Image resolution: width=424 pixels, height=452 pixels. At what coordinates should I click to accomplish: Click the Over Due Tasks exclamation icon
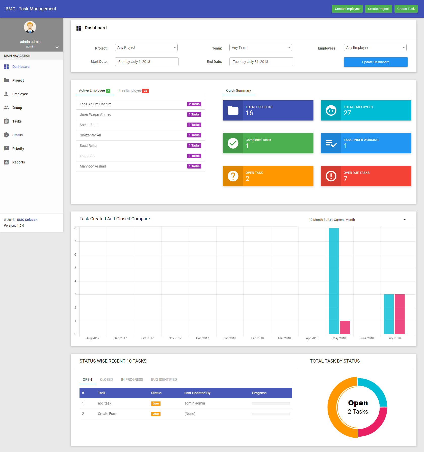point(331,176)
